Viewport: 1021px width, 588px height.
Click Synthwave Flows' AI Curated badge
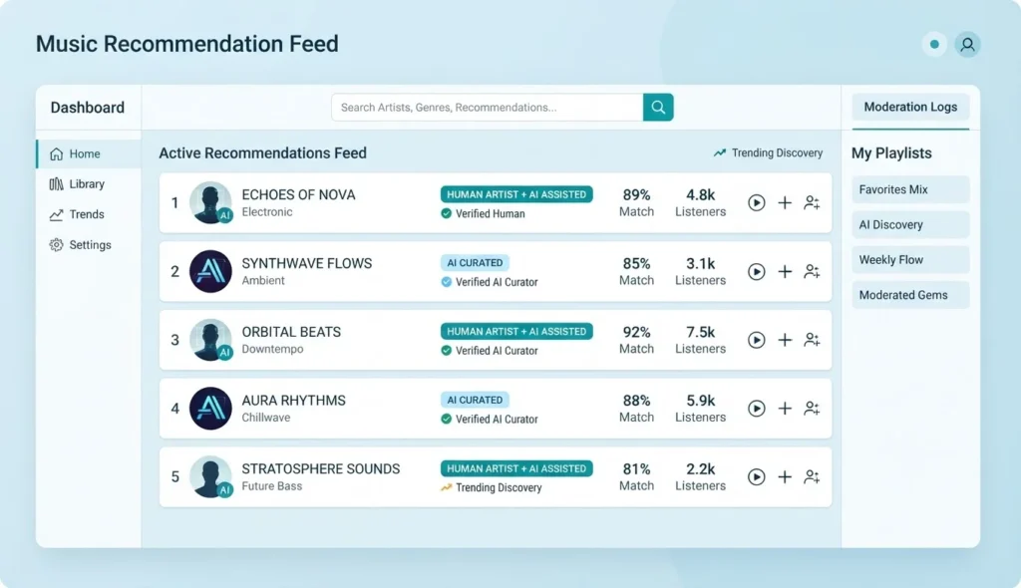(x=475, y=262)
